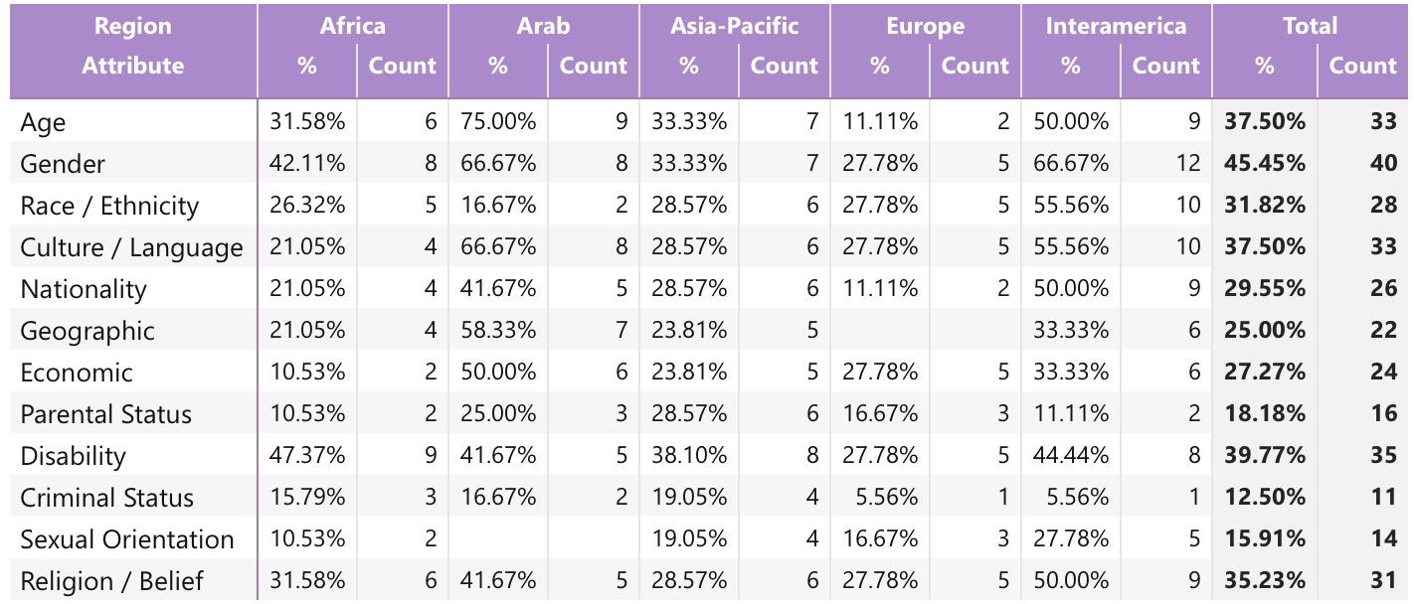The image size is (1414, 604).
Task: Click the Interamerica column header
Action: tap(1116, 26)
